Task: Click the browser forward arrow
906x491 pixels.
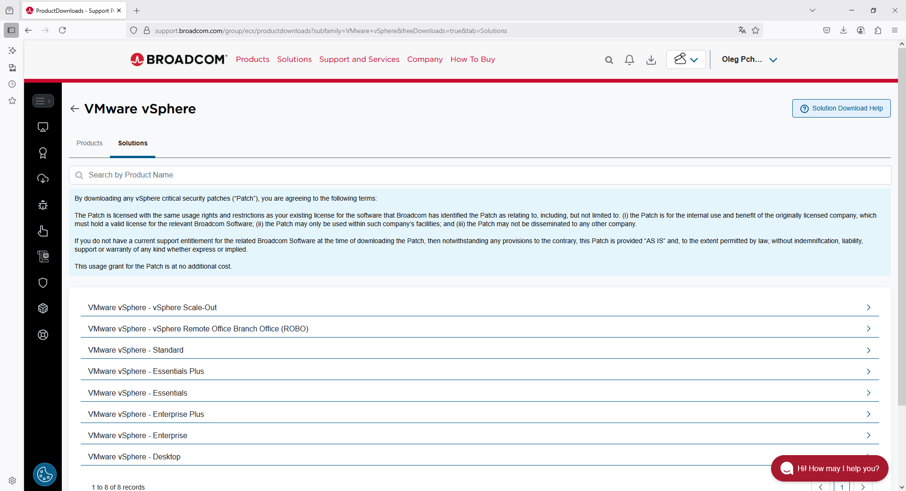Action: point(45,30)
